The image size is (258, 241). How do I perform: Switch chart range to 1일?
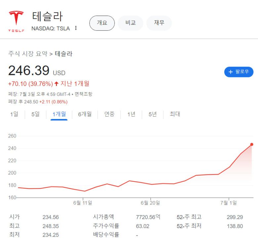tap(14, 114)
